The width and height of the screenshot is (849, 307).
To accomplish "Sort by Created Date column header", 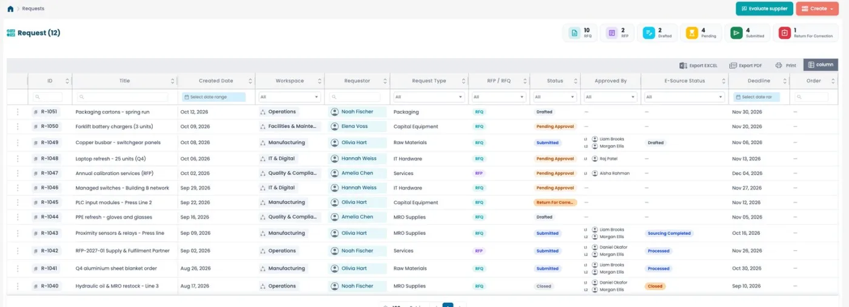I will (216, 81).
